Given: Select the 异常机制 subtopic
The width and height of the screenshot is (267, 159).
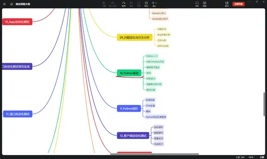Looking at the screenshot, I should 150,100.
